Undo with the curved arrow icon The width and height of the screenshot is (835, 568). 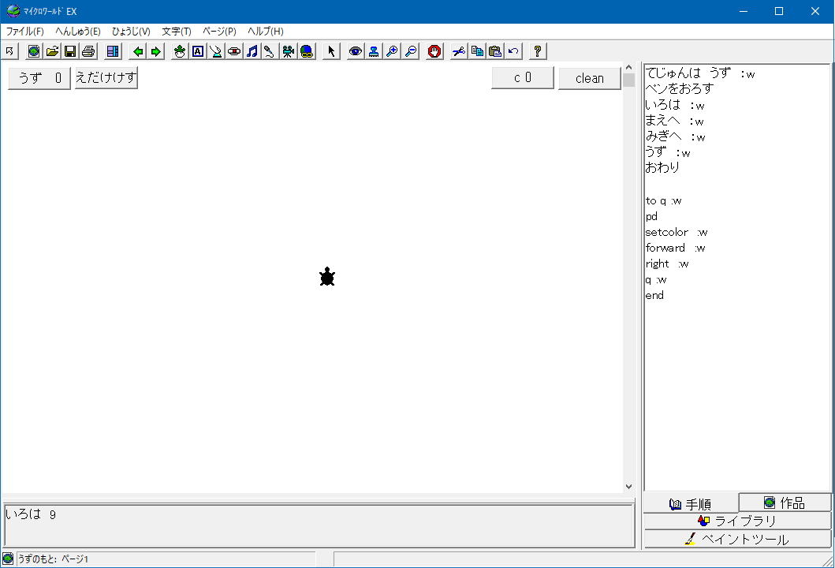pos(513,51)
